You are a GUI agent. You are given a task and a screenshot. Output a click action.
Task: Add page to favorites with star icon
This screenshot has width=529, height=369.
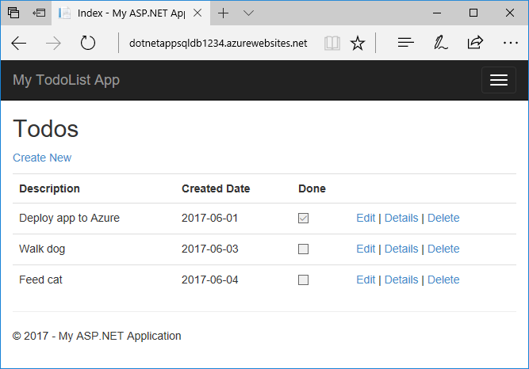[x=358, y=43]
